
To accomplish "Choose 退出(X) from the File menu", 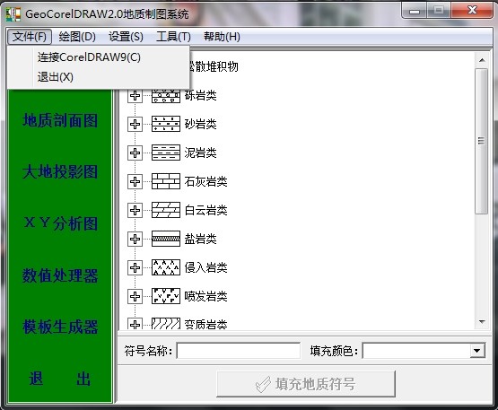I will [99, 77].
